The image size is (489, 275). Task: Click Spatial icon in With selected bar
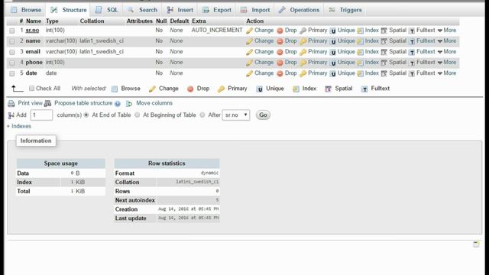pyautogui.click(x=328, y=89)
